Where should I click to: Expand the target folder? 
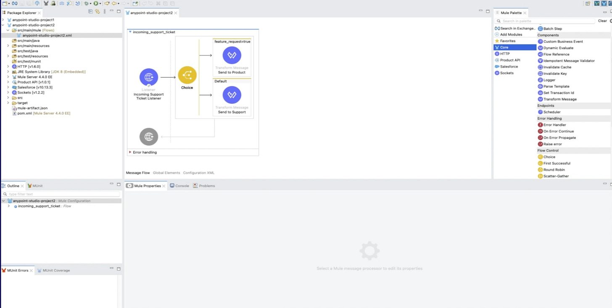(x=8, y=103)
